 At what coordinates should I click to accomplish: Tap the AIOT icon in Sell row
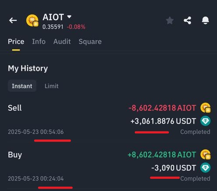(206, 108)
